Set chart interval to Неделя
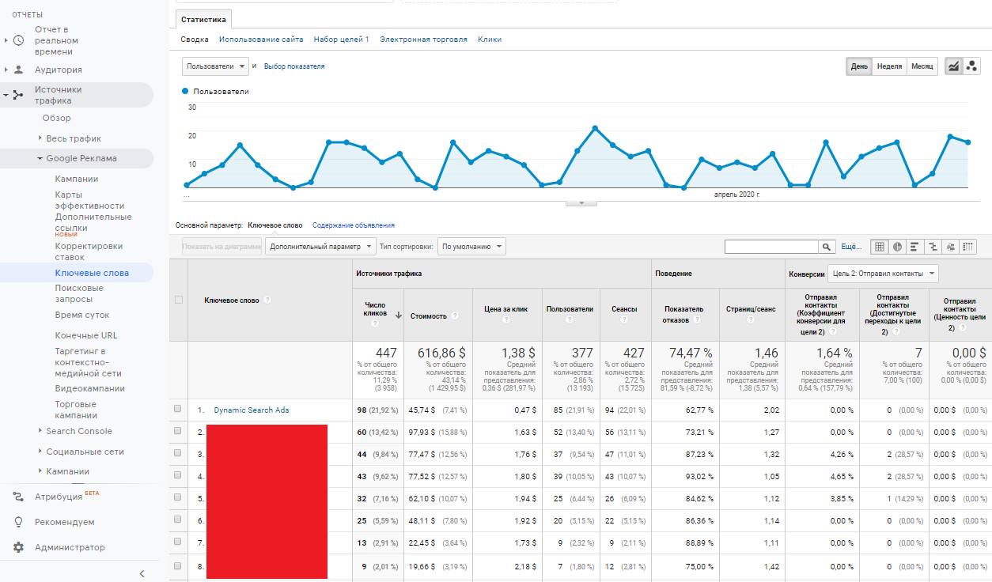The image size is (992, 582). coord(889,66)
